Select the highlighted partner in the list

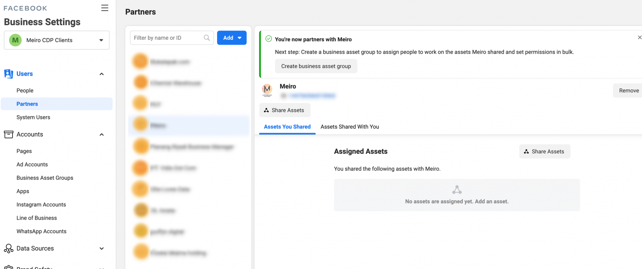tap(189, 125)
